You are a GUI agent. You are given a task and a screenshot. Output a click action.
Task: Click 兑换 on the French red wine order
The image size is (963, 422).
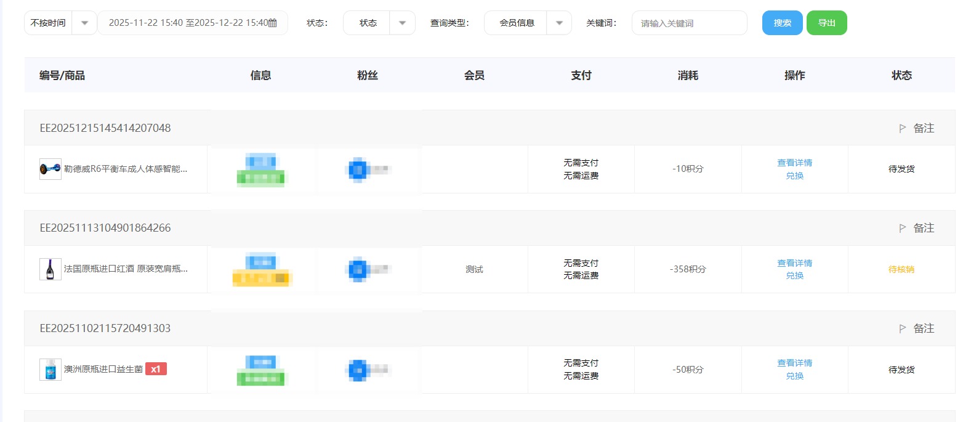[794, 276]
